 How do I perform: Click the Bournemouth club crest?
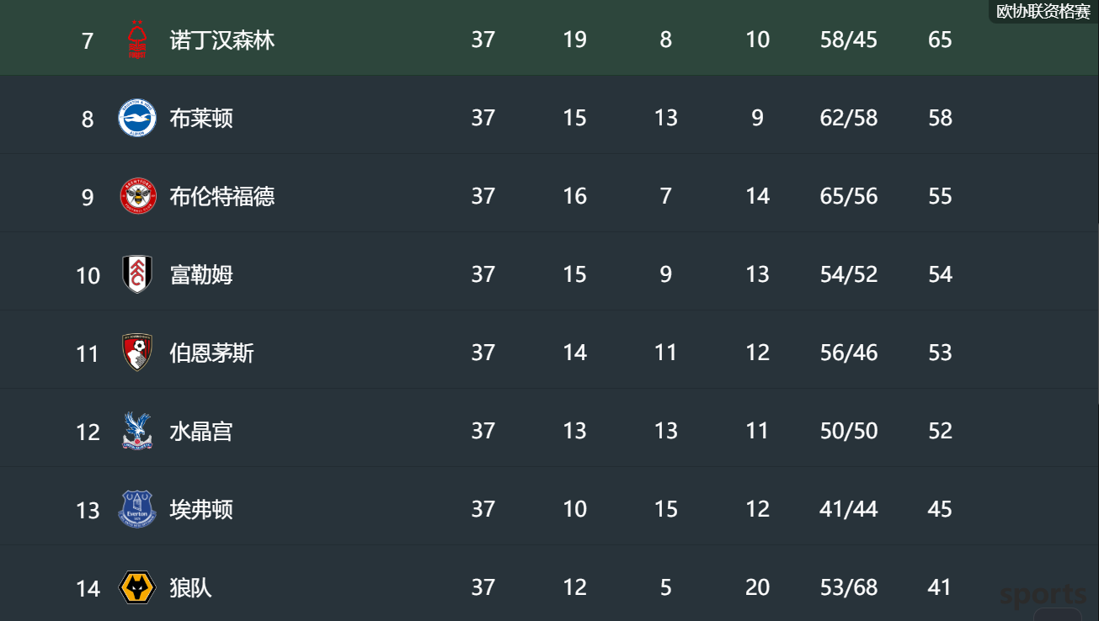[x=137, y=353]
